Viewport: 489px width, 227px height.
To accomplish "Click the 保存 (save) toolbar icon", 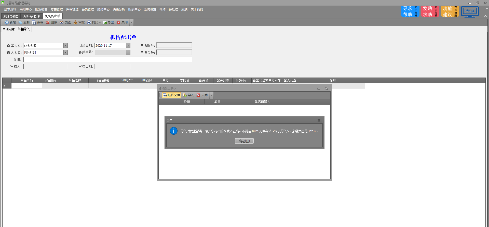I will (34, 22).
